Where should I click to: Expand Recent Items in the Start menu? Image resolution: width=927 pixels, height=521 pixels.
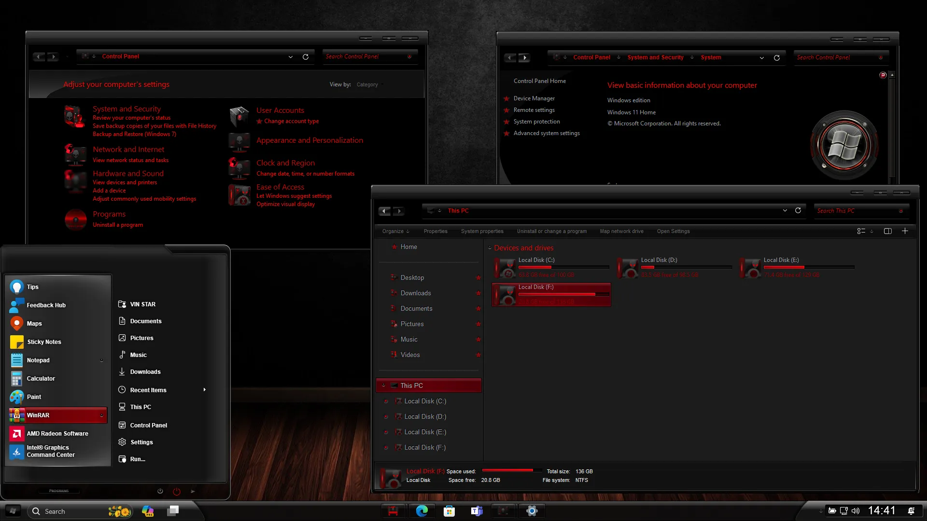[x=204, y=390]
